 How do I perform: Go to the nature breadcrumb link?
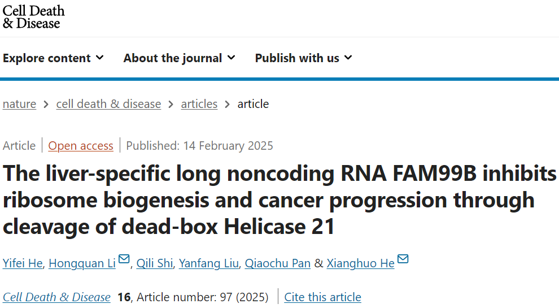19,104
